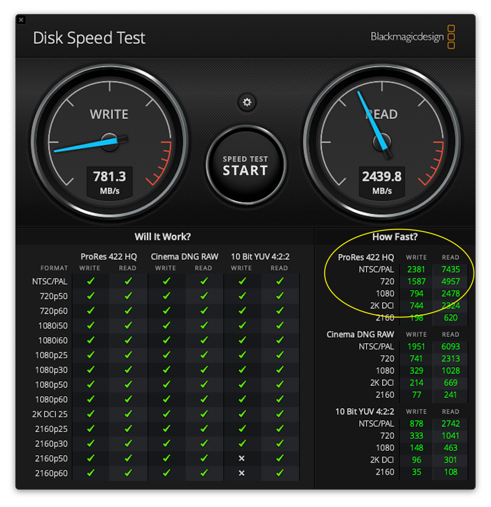Click Cinema DNG 2K DCI read value 669

pos(451,382)
